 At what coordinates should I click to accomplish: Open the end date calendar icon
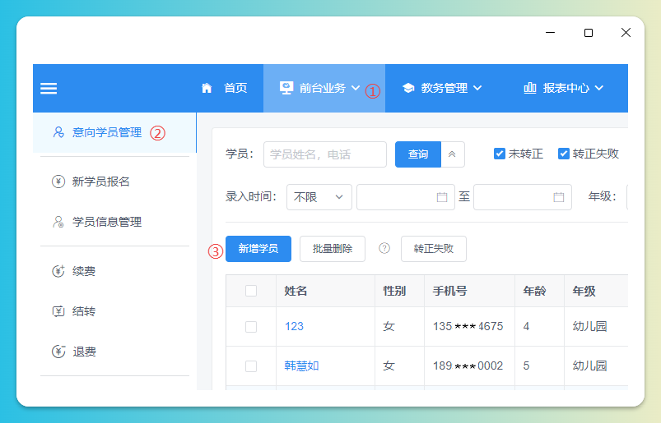point(559,197)
